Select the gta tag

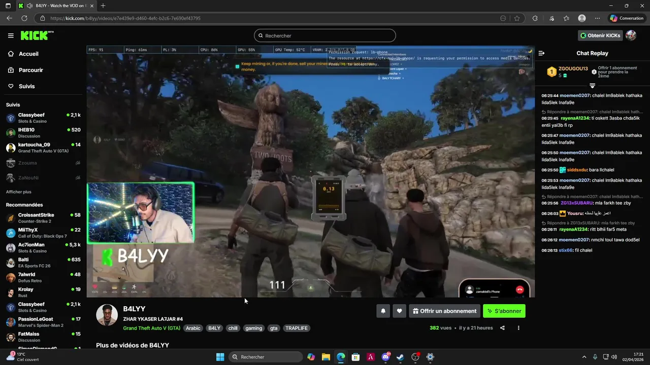(x=274, y=328)
